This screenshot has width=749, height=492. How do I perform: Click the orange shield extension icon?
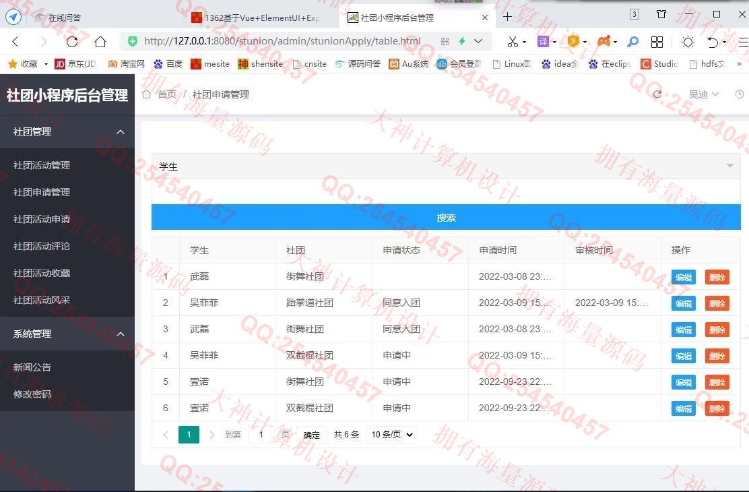[x=573, y=42]
